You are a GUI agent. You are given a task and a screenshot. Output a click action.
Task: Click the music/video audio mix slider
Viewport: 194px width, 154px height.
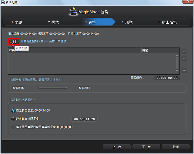(x=52, y=88)
